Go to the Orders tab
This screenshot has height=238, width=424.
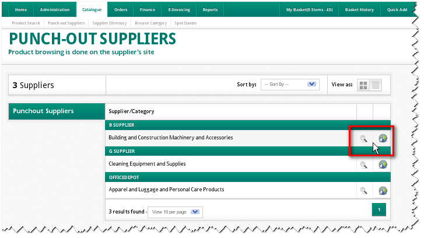tap(121, 10)
